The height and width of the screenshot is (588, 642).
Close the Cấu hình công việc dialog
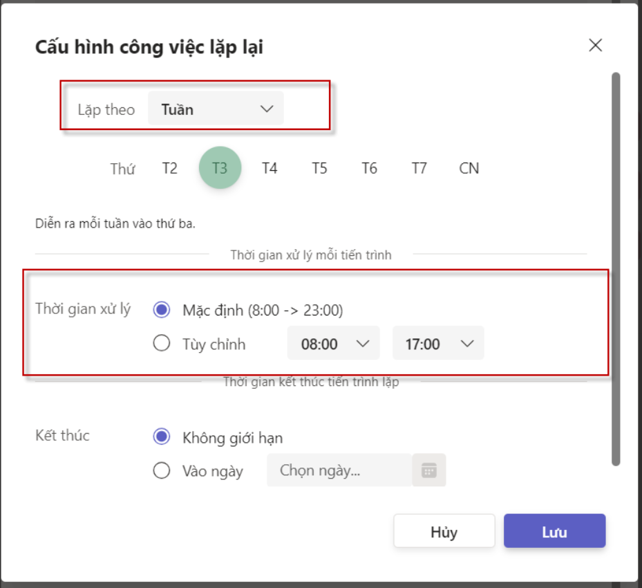[595, 46]
